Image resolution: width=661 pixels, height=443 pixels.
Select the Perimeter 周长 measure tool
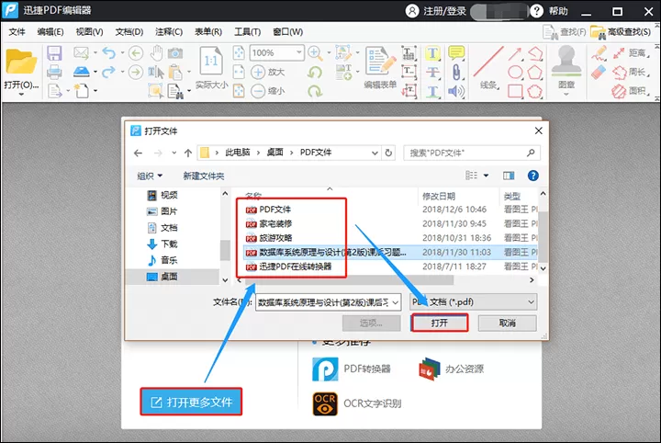pos(630,72)
